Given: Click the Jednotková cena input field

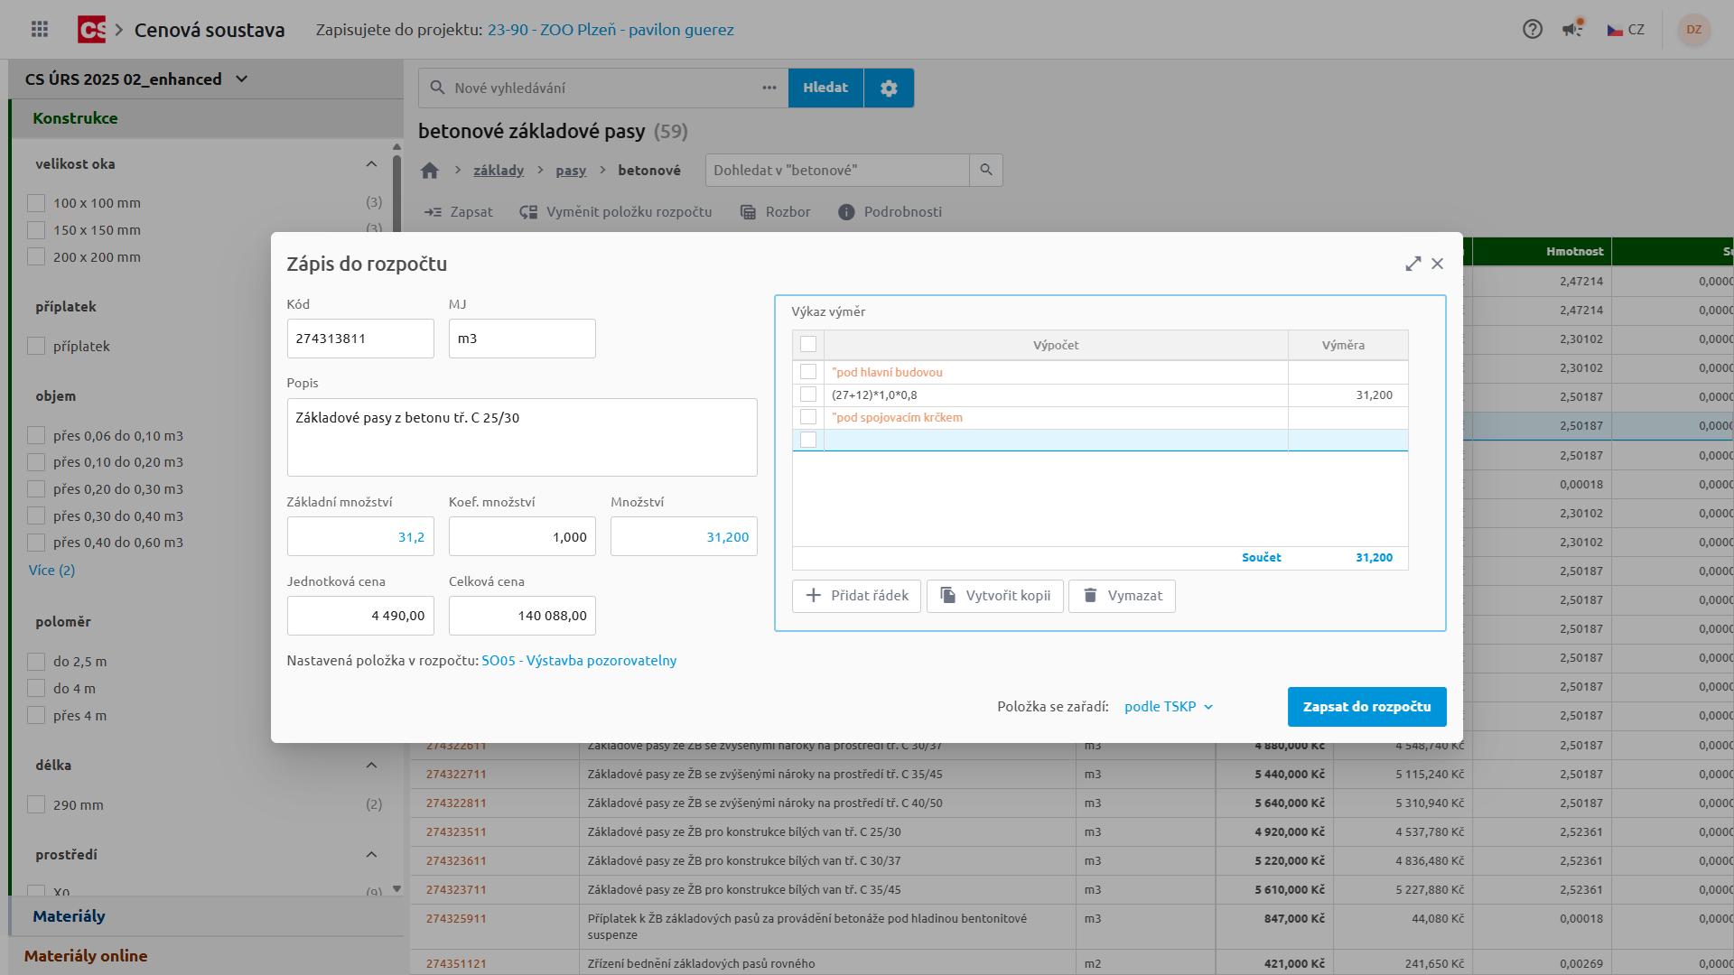Looking at the screenshot, I should point(360,616).
